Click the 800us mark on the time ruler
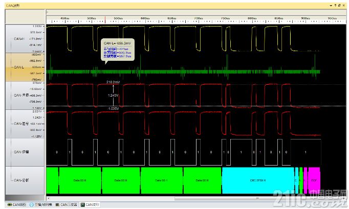 [252, 18]
